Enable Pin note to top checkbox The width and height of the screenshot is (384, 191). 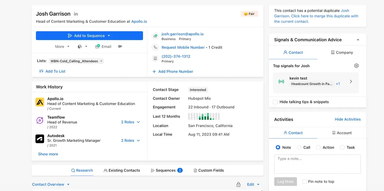(x=304, y=181)
